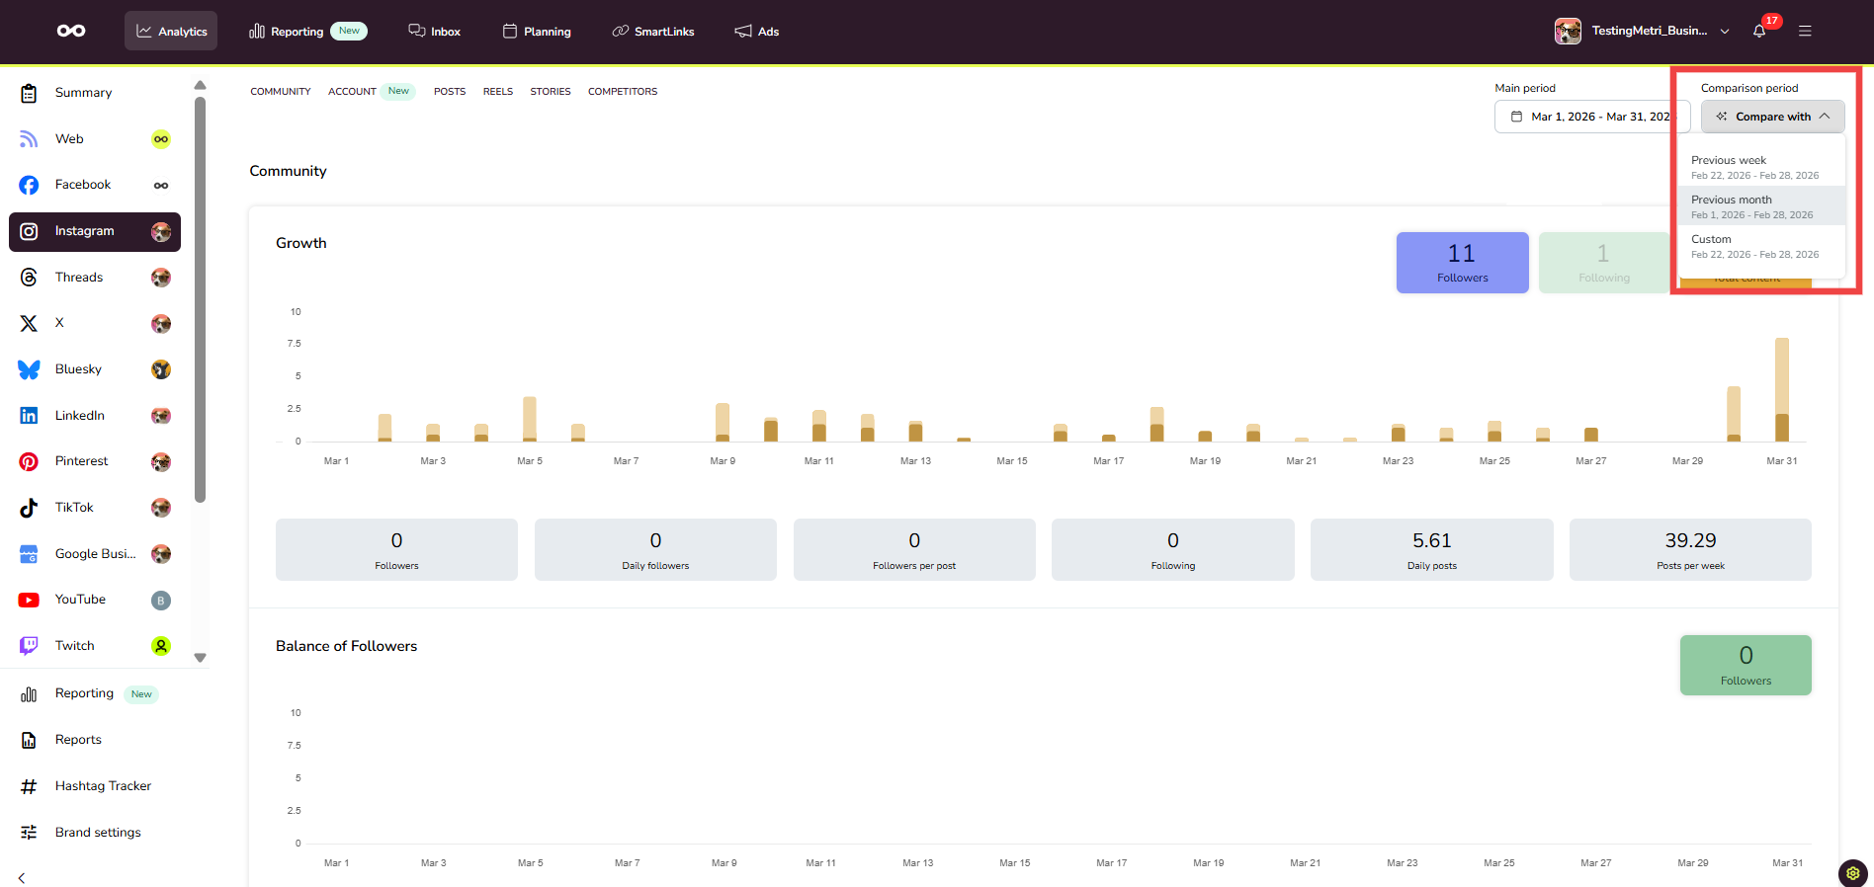
Task: Open the hamburger menu
Action: point(1805,31)
